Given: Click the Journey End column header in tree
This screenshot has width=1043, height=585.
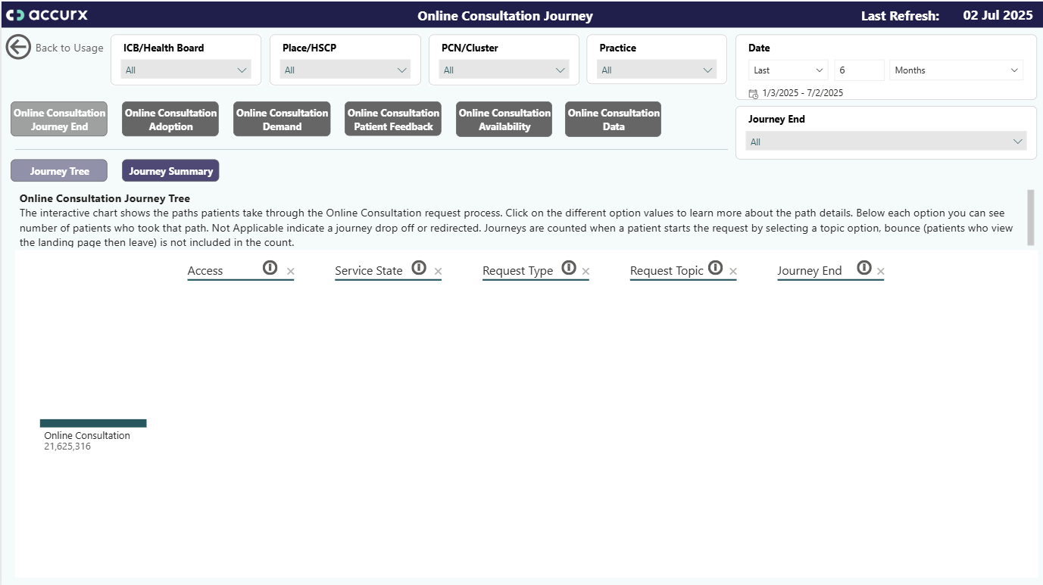Looking at the screenshot, I should [810, 271].
